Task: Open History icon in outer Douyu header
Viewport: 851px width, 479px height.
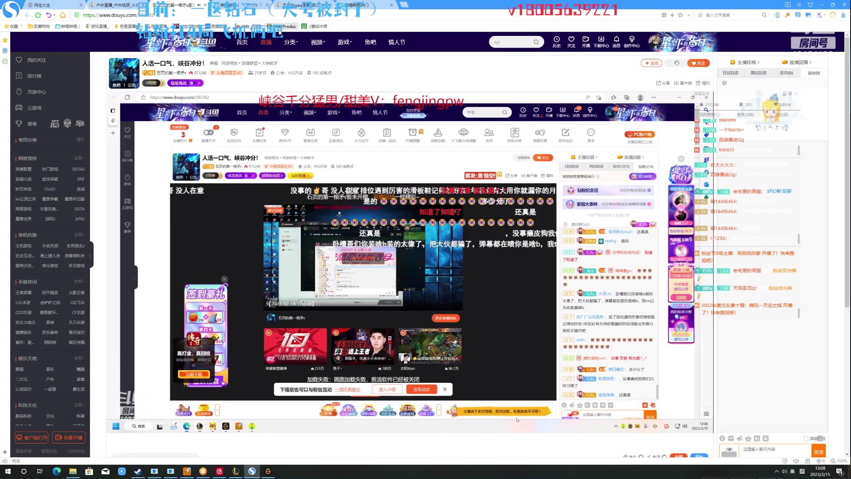Action: click(557, 42)
